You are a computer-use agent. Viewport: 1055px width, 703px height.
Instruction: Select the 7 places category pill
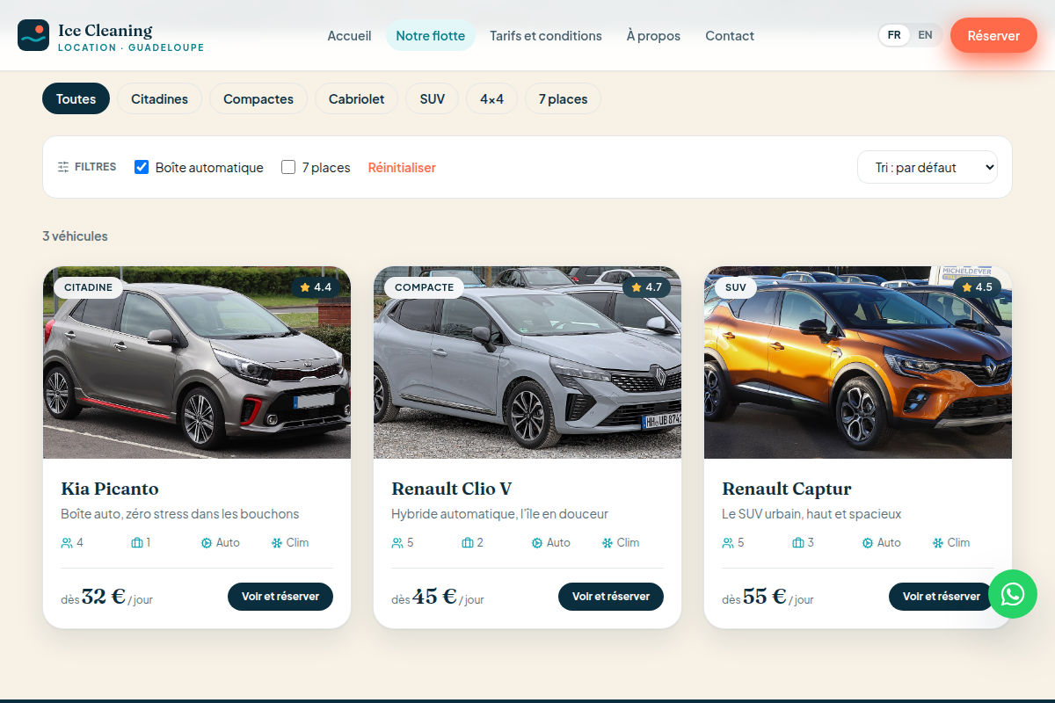pyautogui.click(x=564, y=98)
